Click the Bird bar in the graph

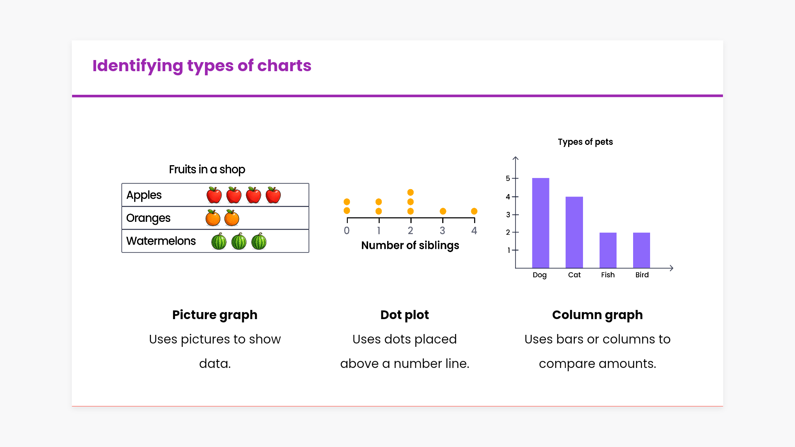point(641,250)
